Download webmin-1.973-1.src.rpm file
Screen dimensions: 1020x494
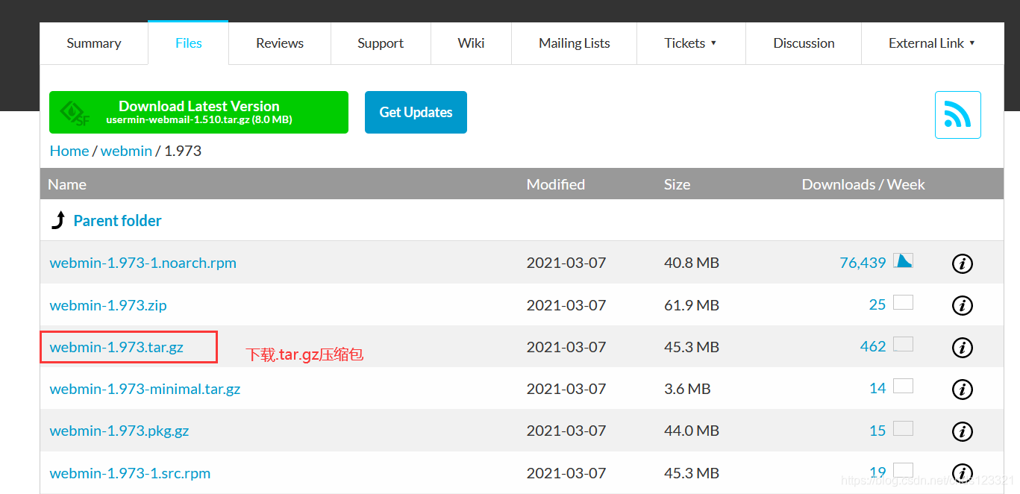point(130,473)
